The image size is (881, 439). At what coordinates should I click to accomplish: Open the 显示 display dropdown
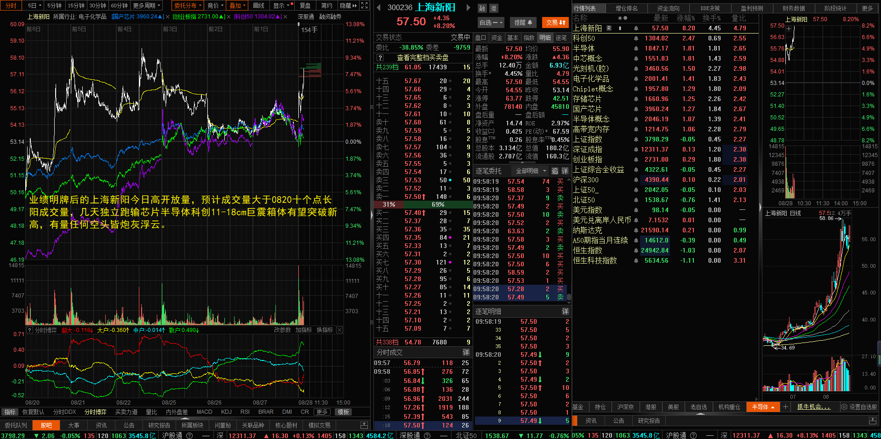tap(282, 6)
